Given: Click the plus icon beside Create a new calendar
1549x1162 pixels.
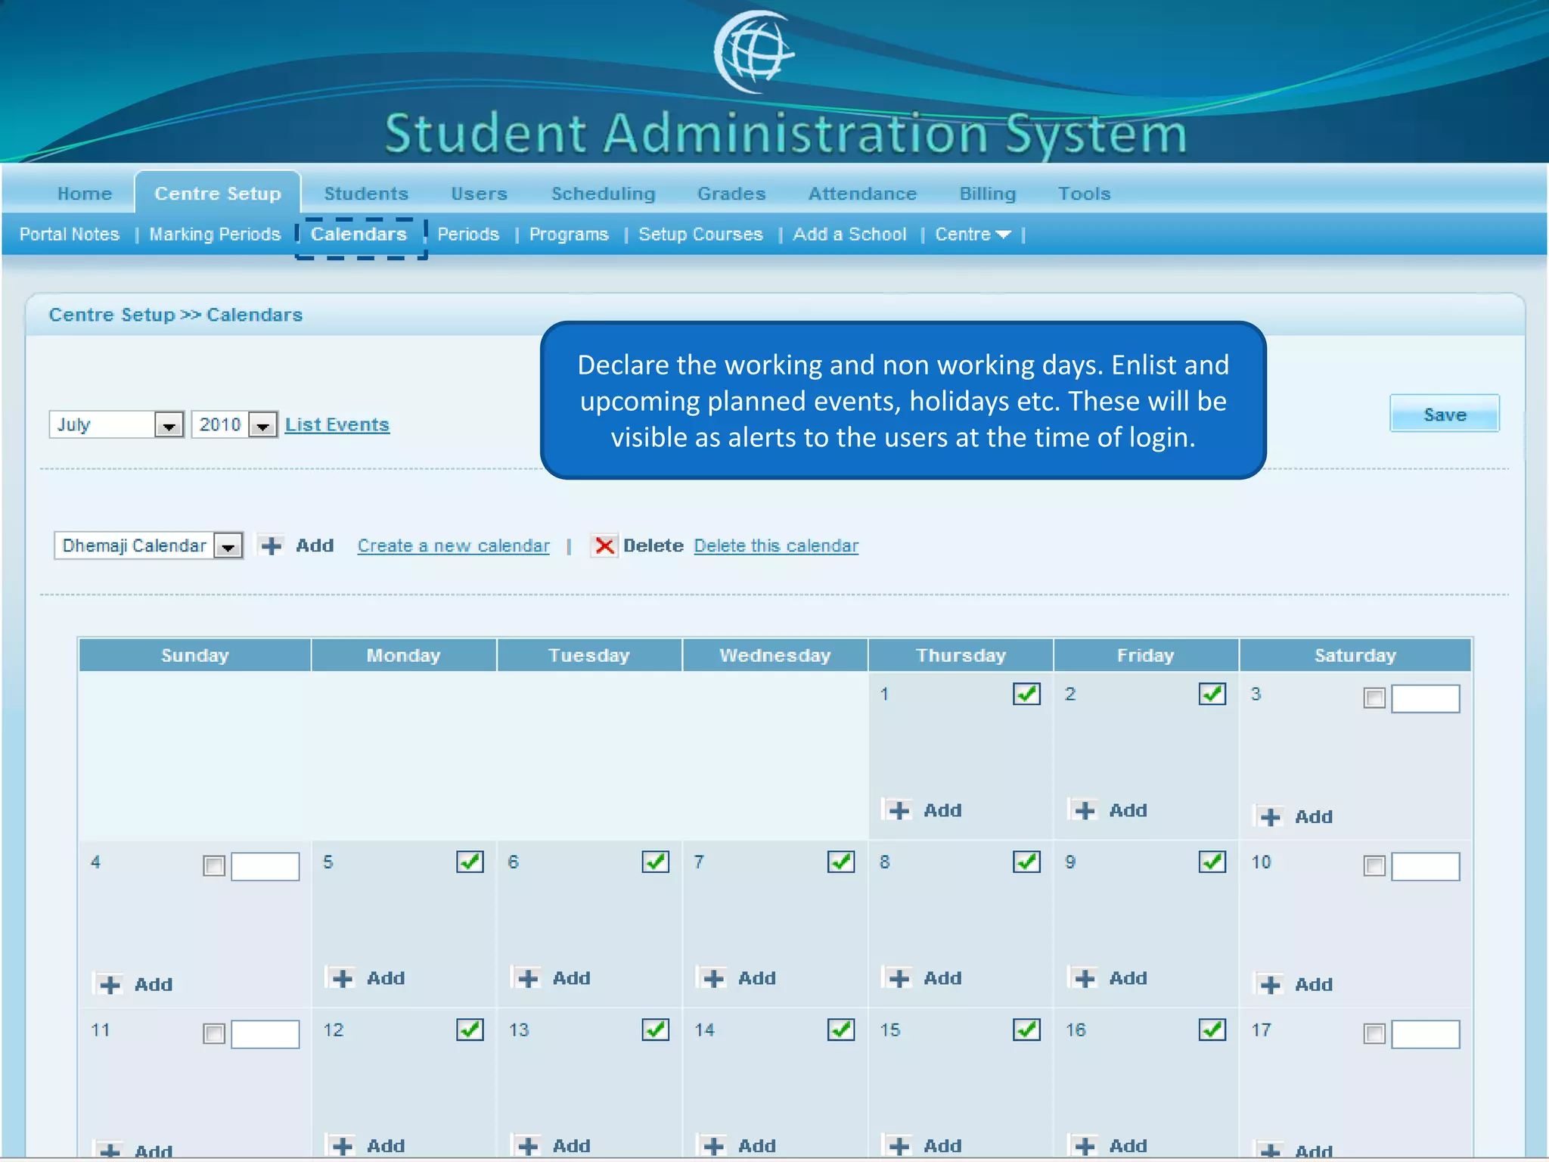Looking at the screenshot, I should coord(271,545).
